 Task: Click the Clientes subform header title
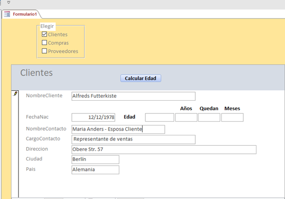point(37,73)
